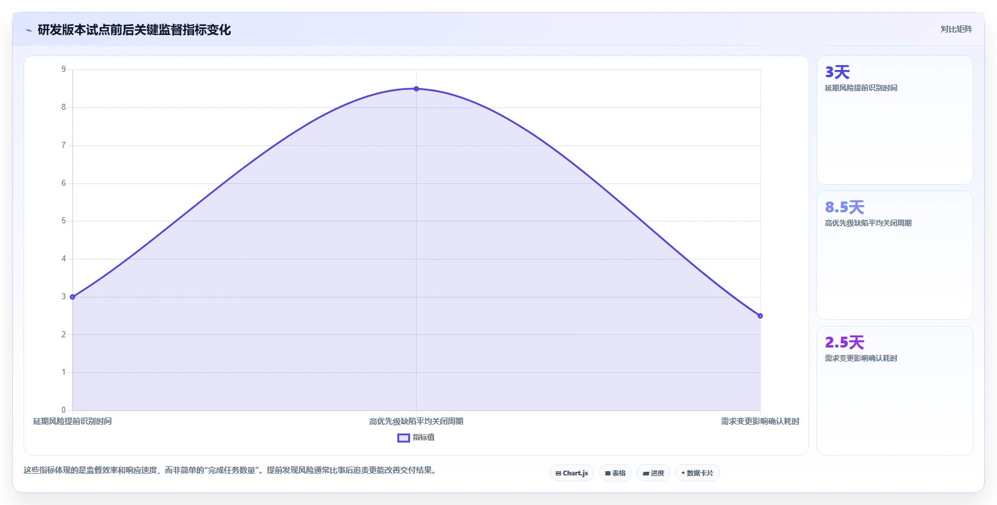Click the pulse icon beside the title
This screenshot has height=505, width=997.
(x=28, y=30)
